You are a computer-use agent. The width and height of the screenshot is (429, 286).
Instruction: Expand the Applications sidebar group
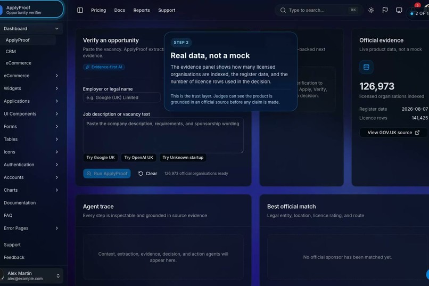pos(31,101)
